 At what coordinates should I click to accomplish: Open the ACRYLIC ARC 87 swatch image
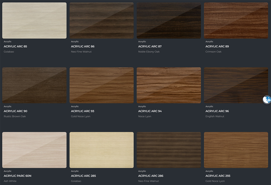(x=169, y=20)
